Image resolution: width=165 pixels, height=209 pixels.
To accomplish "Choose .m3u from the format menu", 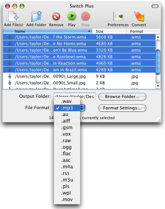I will click(67, 180).
